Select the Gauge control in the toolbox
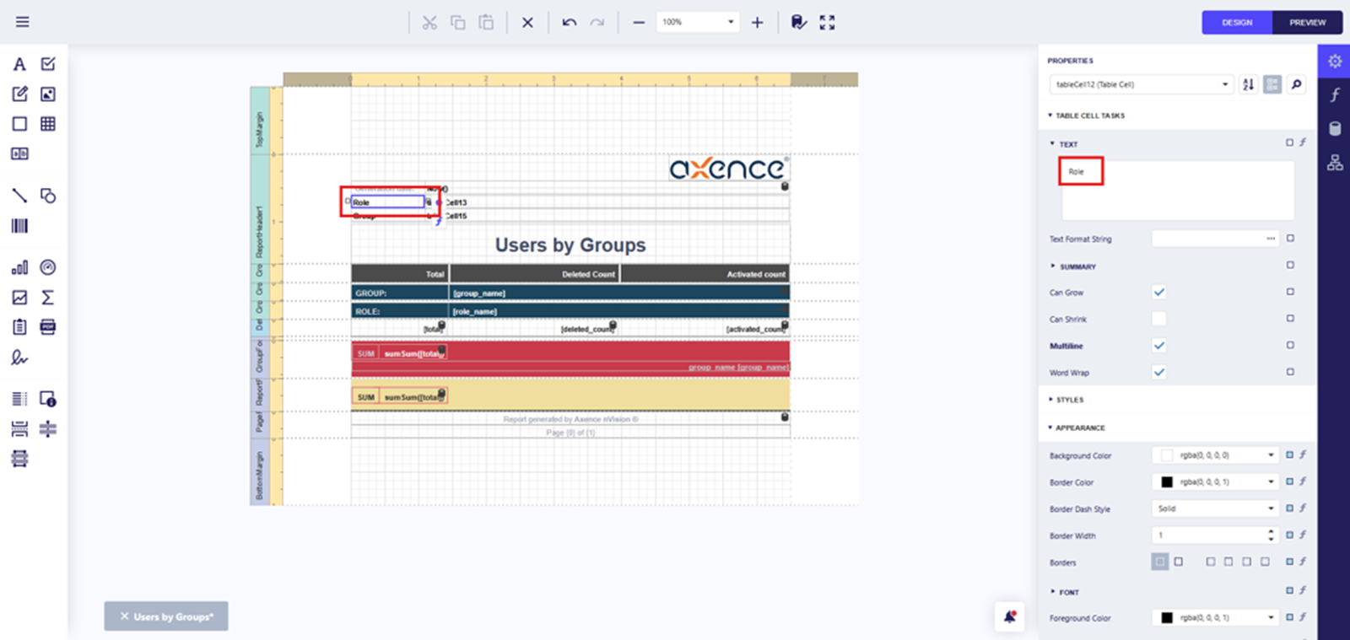Image resolution: width=1350 pixels, height=640 pixels. (48, 267)
